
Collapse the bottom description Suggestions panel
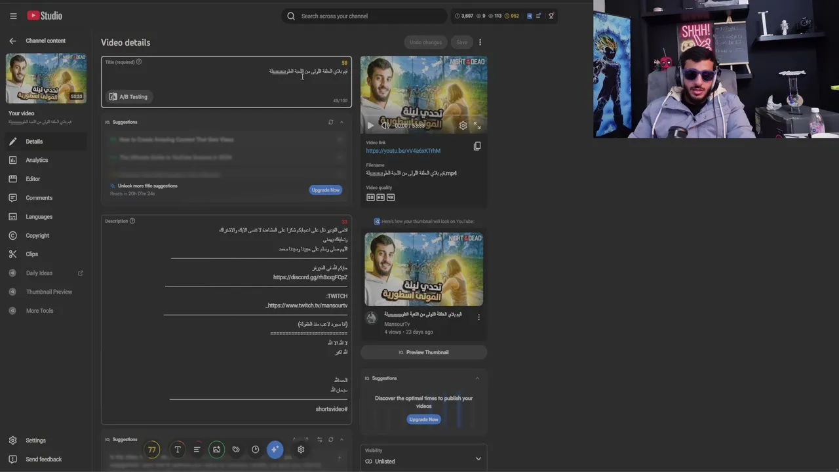[341, 439]
